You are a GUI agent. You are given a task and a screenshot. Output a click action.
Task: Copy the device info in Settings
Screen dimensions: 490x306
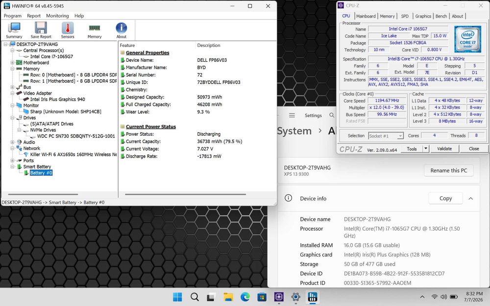pyautogui.click(x=445, y=198)
